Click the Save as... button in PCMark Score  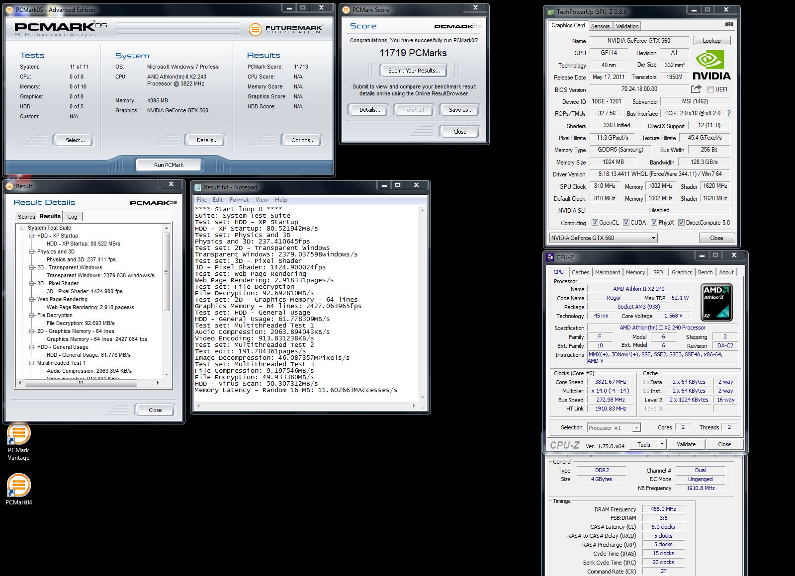(460, 110)
